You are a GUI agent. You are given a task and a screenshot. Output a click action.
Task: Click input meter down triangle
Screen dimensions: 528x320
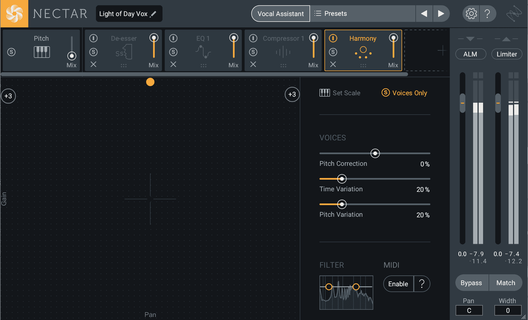[x=470, y=39]
